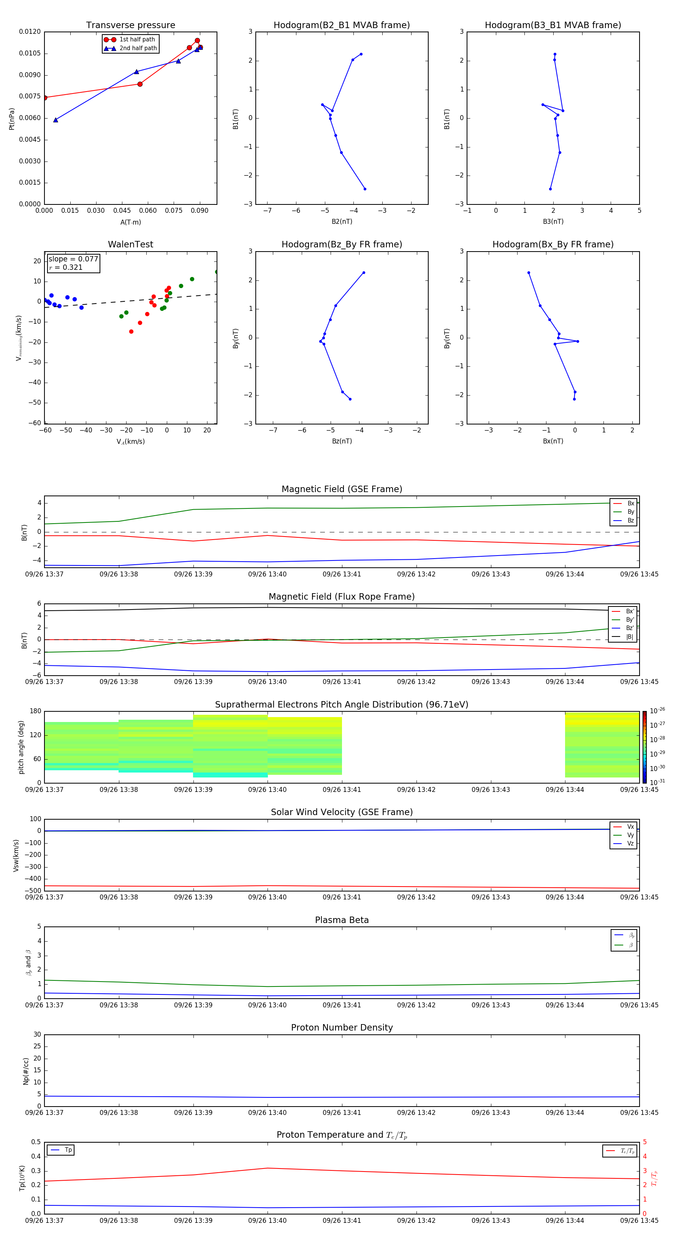684x1254 pixels.
Task: Click the Bz legend entry in GSE plot
Action: [x=624, y=520]
